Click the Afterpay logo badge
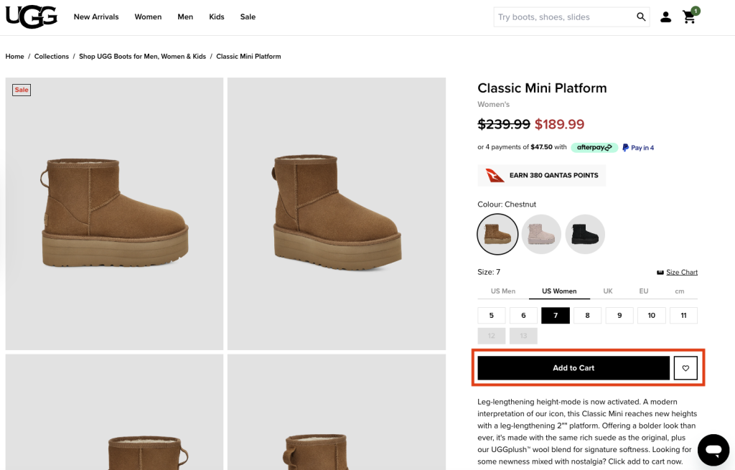735x470 pixels. click(594, 148)
